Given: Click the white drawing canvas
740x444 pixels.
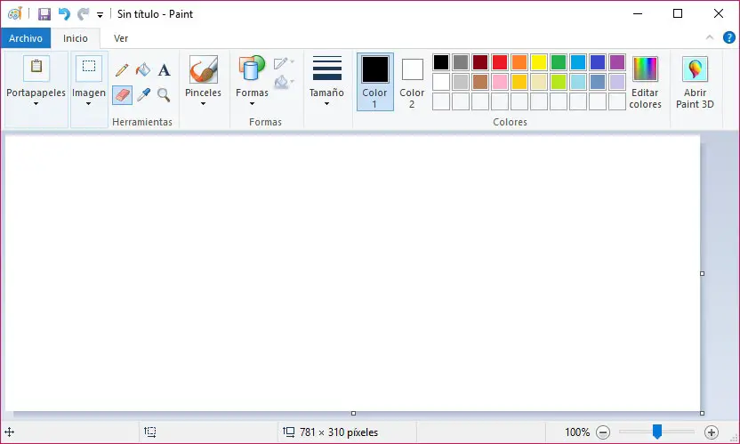Looking at the screenshot, I should (352, 273).
